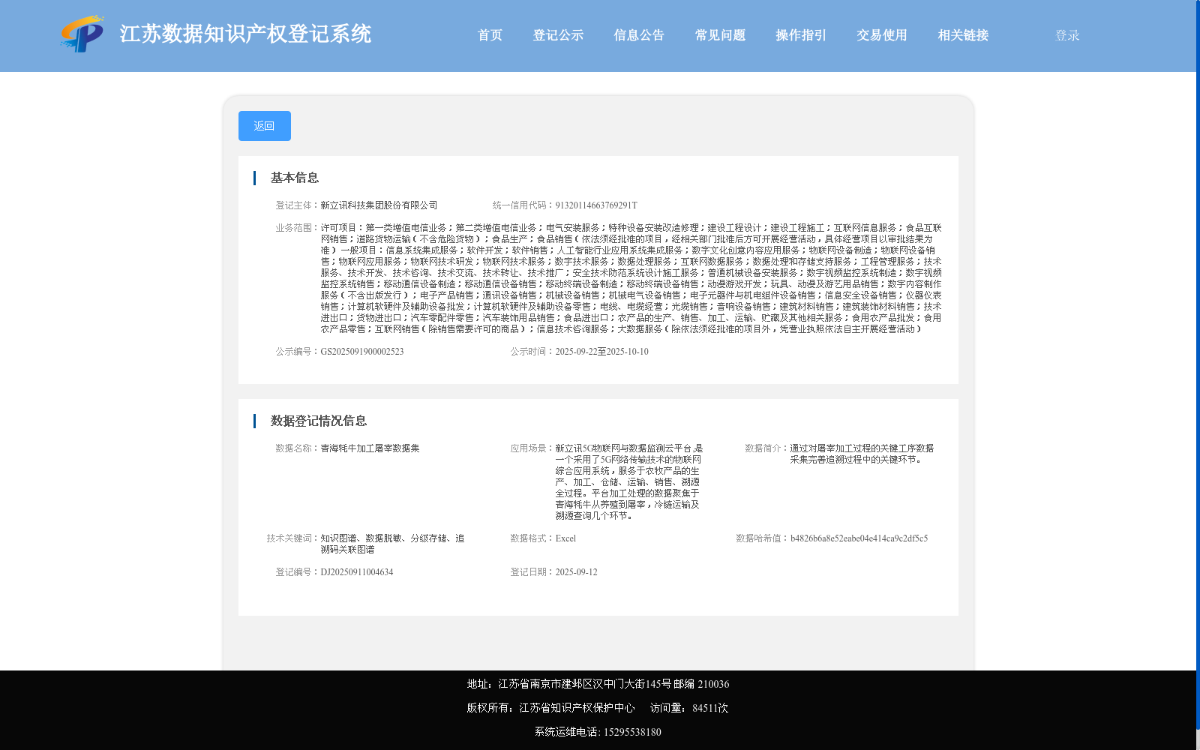
Task: Open the 登记公示 menu item
Action: click(558, 35)
